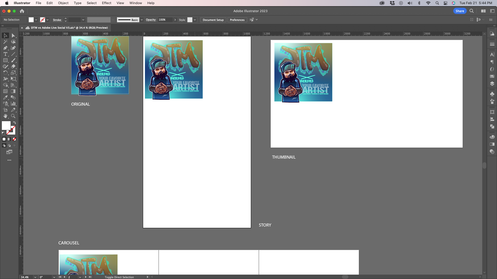
Task: Select the Type tool
Action: pos(5,54)
